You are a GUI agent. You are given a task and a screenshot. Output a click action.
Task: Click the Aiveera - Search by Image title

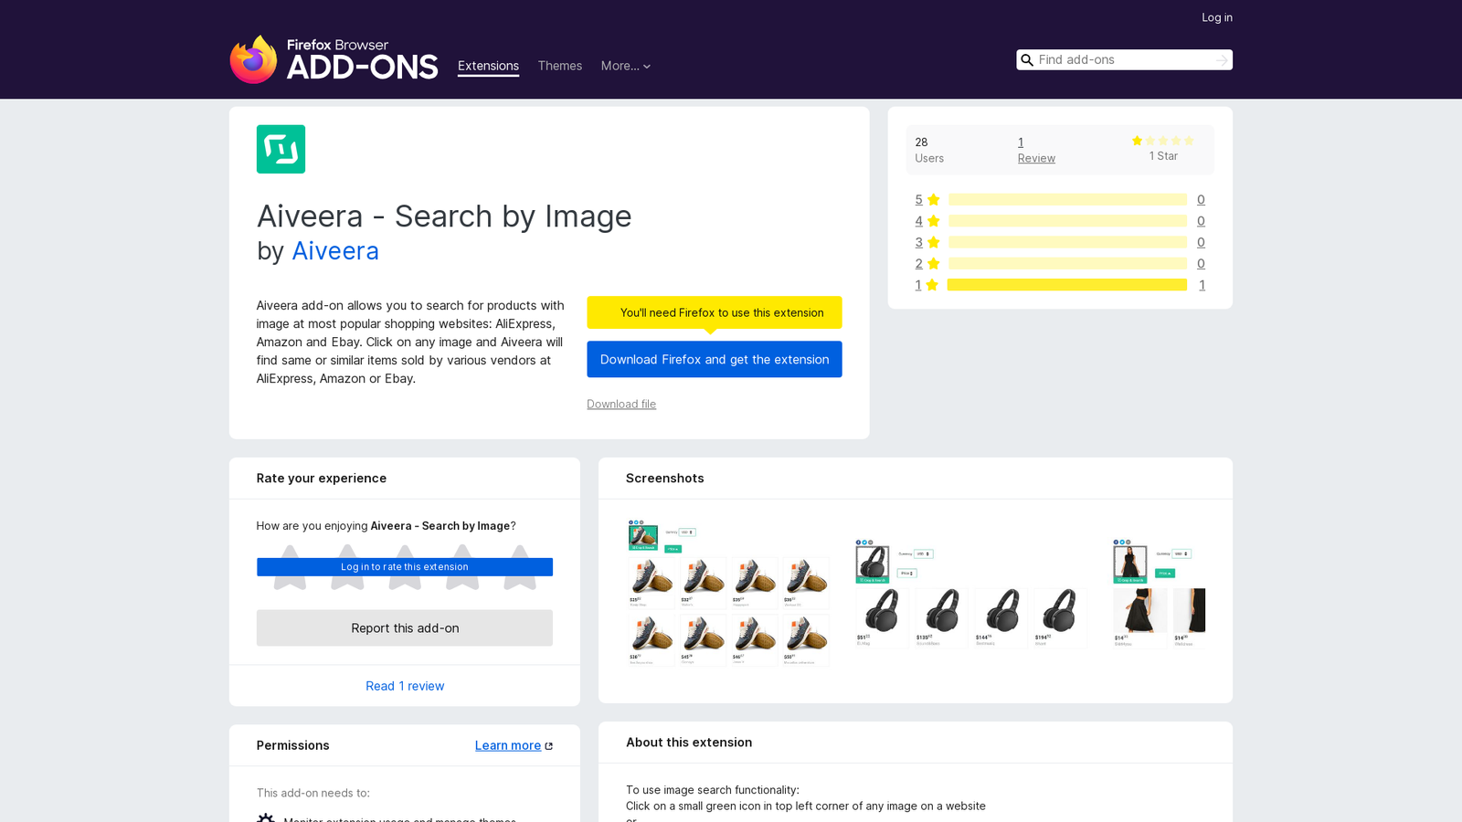(x=444, y=216)
